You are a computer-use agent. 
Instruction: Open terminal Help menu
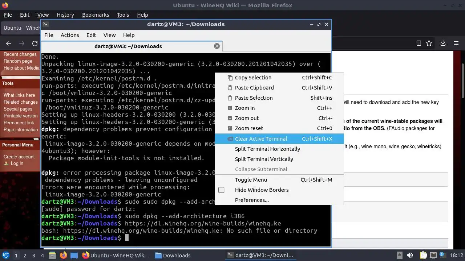click(129, 35)
